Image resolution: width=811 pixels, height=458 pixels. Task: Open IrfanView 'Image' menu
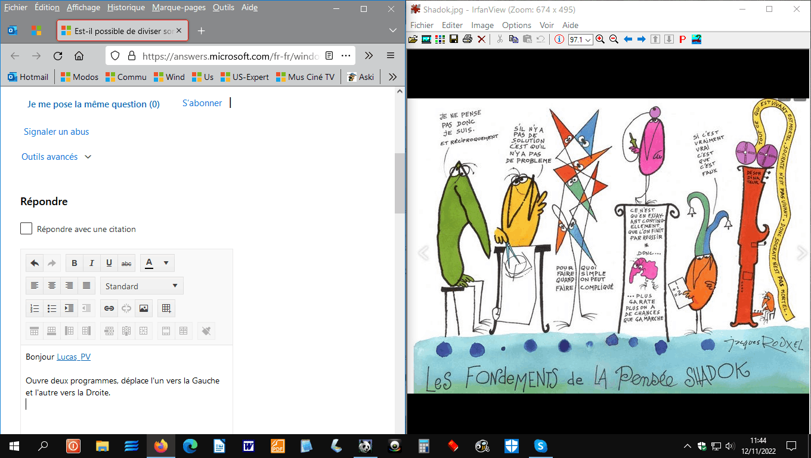(482, 25)
